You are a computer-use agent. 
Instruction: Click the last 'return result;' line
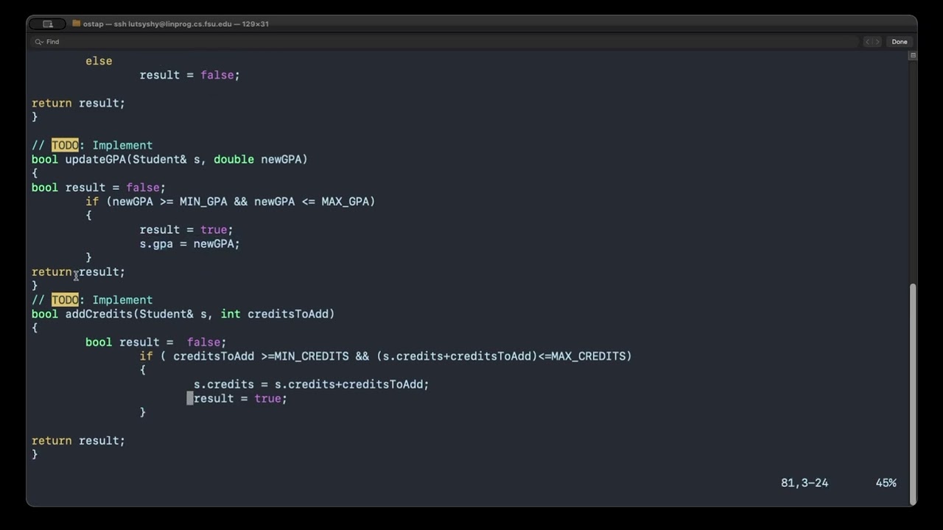[x=78, y=440]
